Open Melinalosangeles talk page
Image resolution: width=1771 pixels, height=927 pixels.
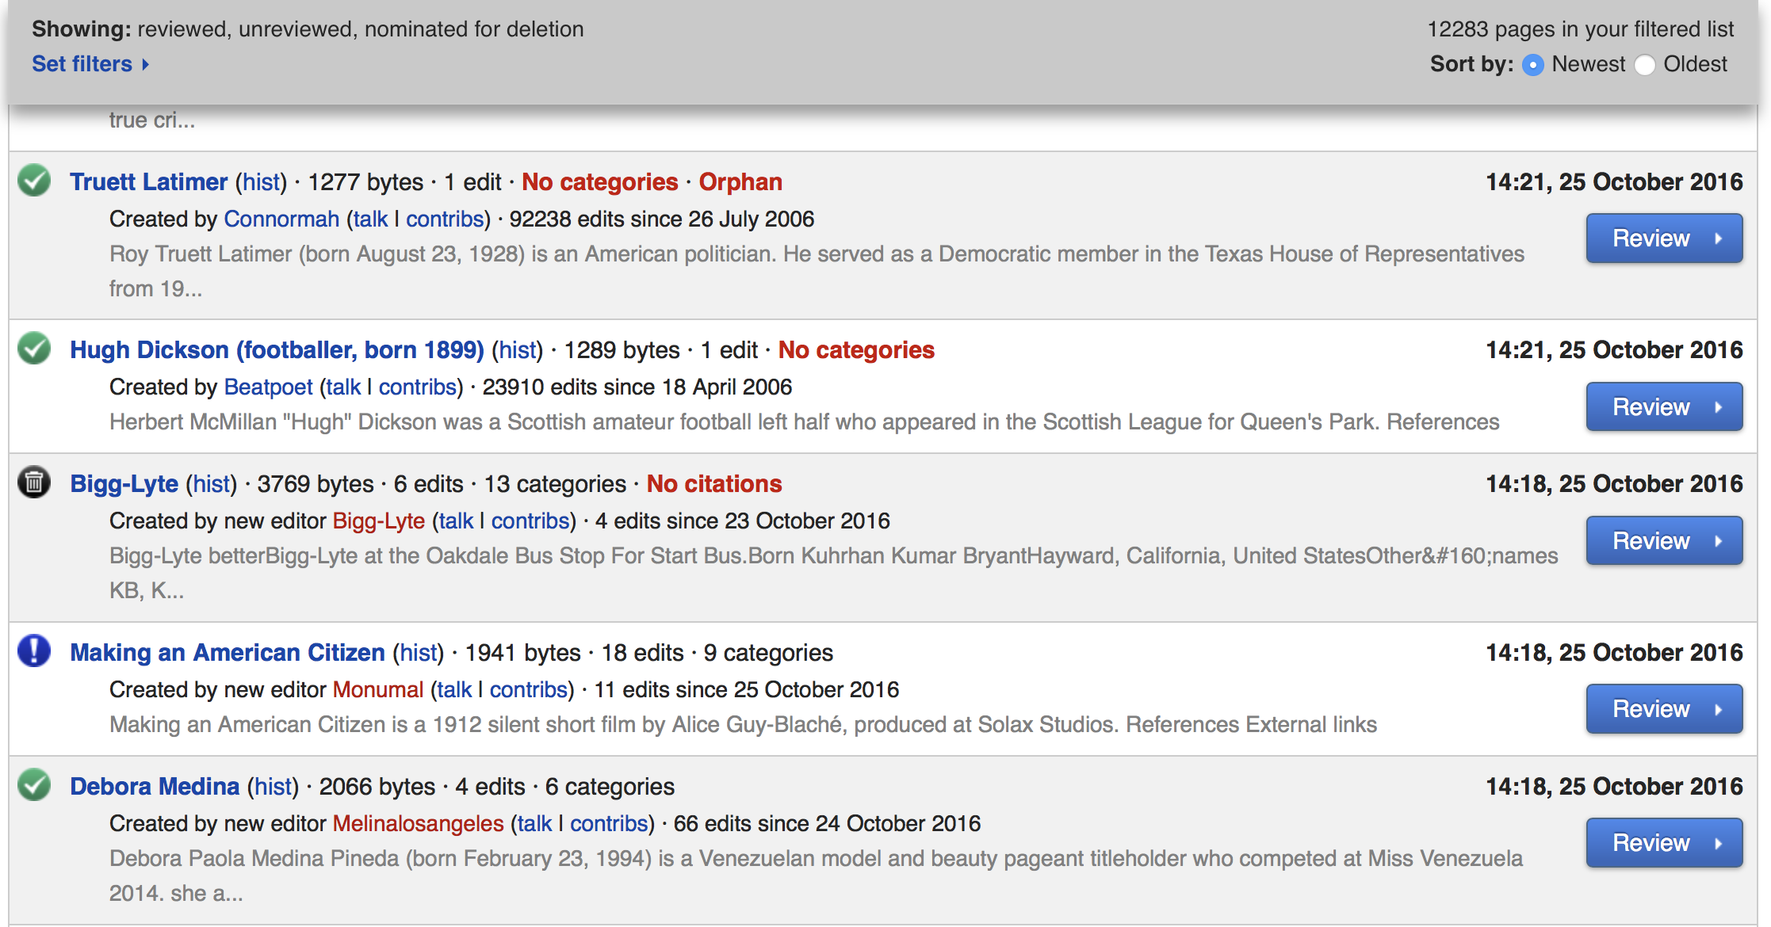(x=535, y=823)
